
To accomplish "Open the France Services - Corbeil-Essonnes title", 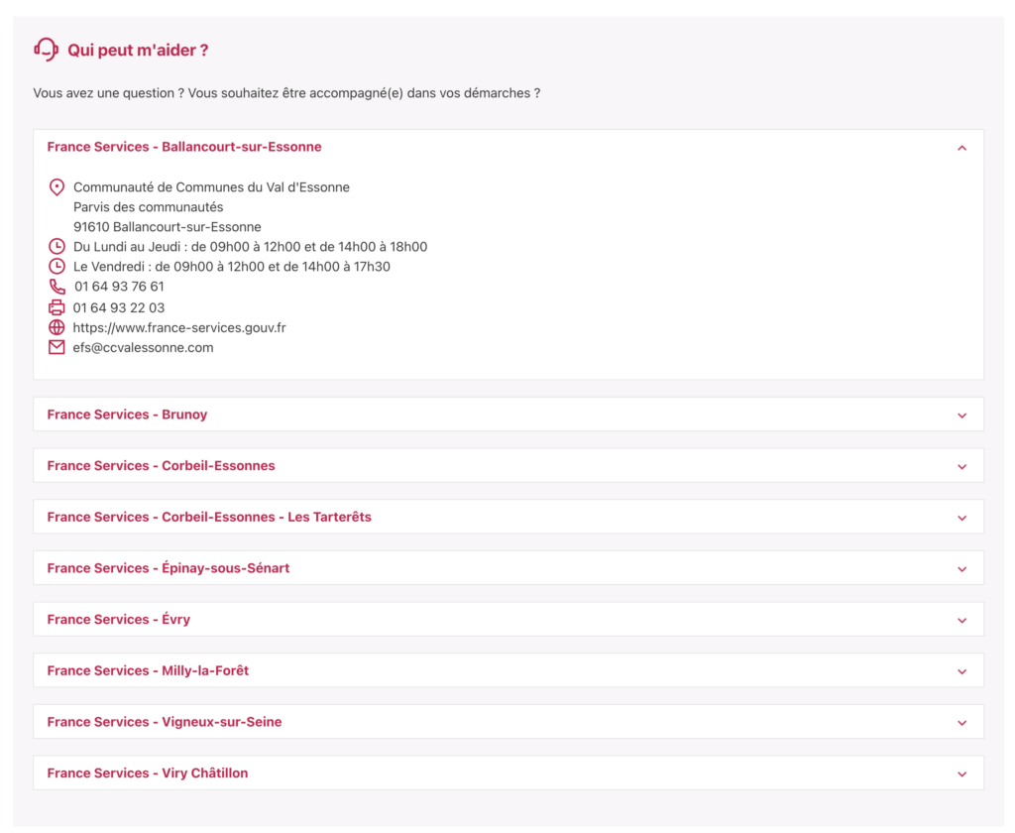I will 162,466.
